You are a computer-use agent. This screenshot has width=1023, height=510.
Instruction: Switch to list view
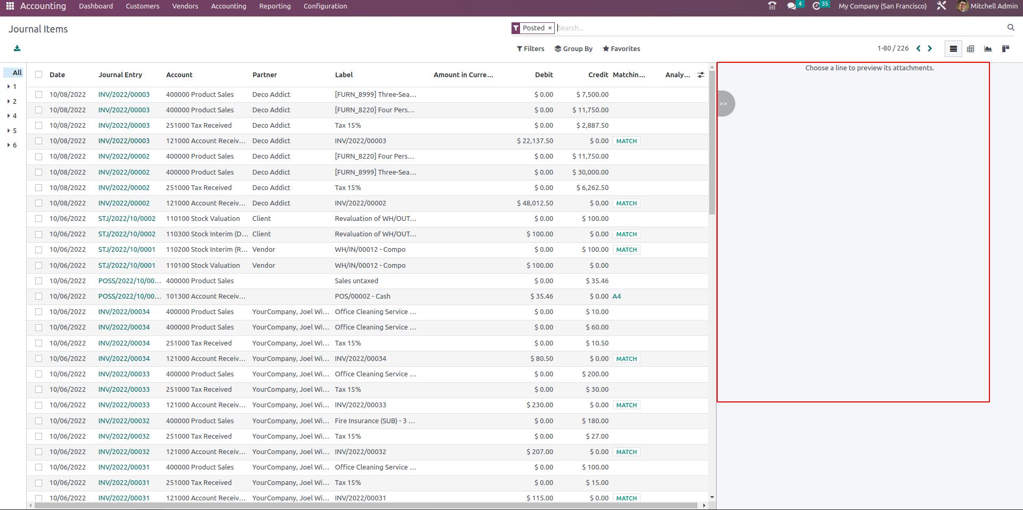pos(953,48)
